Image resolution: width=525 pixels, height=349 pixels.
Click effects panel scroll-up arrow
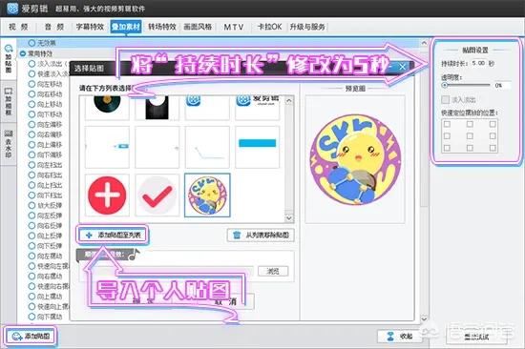point(424,43)
